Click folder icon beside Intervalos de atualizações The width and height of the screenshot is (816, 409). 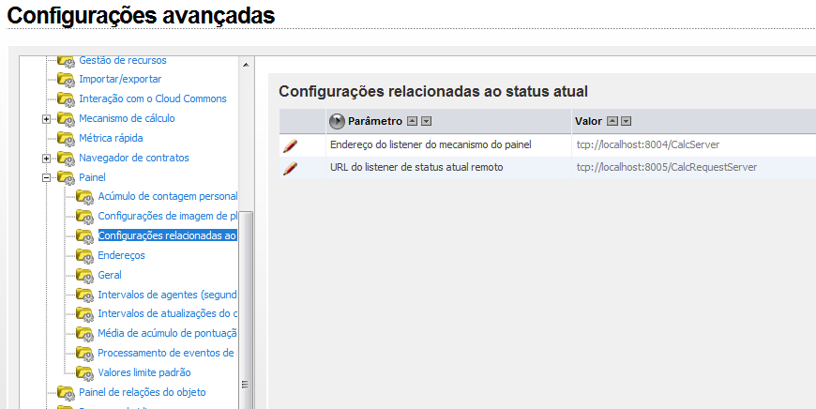84,314
